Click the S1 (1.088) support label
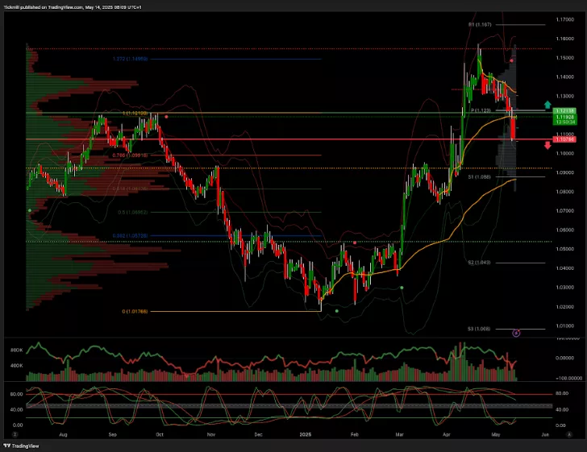The height and width of the screenshot is (452, 587). pyautogui.click(x=480, y=176)
